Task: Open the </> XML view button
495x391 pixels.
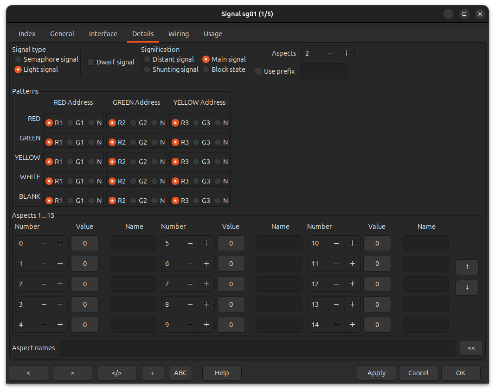Action: tap(116, 373)
